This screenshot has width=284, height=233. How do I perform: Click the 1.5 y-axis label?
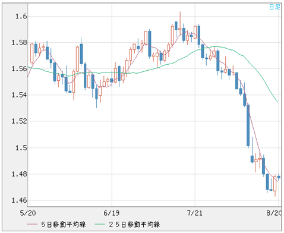[21, 147]
